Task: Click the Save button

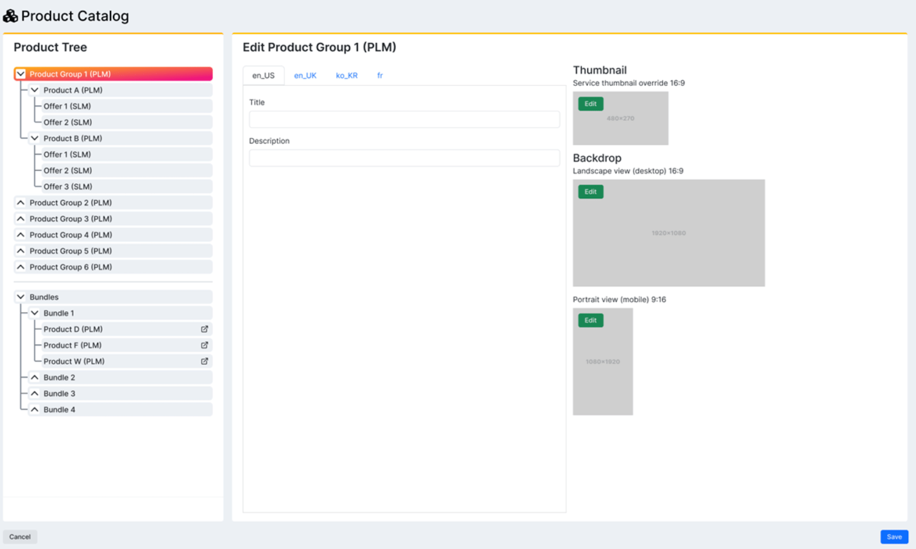Action: point(894,536)
